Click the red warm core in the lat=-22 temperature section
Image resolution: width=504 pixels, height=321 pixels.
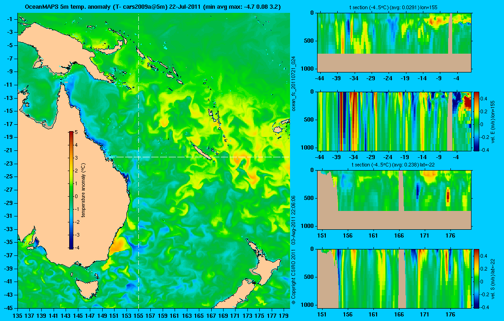(448, 195)
